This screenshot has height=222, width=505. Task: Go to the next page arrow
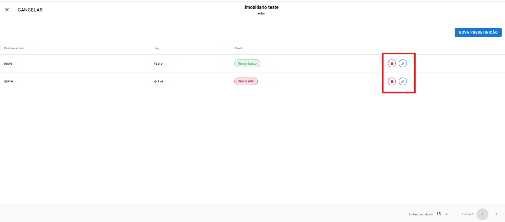pos(496,214)
